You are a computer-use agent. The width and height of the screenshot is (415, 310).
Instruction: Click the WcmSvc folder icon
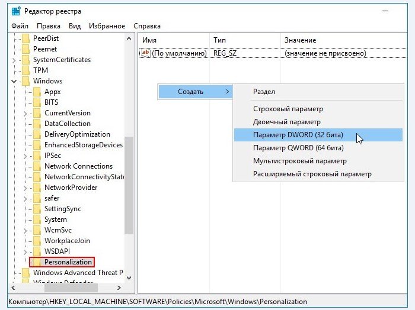click(37, 230)
